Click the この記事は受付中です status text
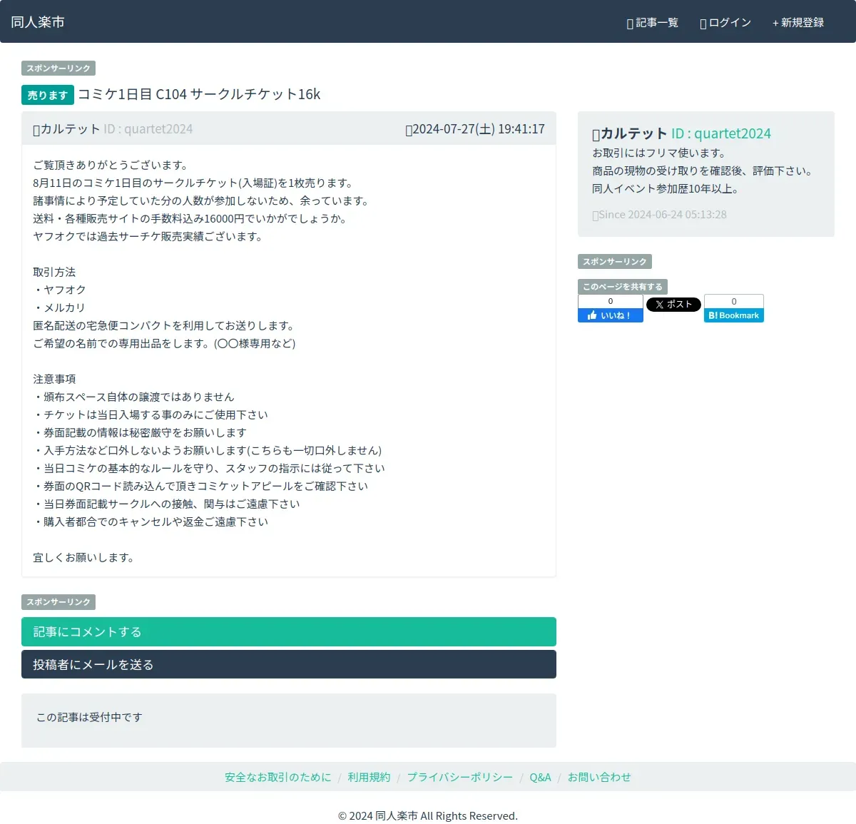 coord(89,718)
